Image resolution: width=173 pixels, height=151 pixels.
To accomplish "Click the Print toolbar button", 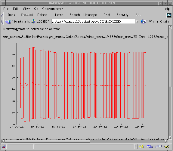I will pyautogui.click(x=107, y=15).
